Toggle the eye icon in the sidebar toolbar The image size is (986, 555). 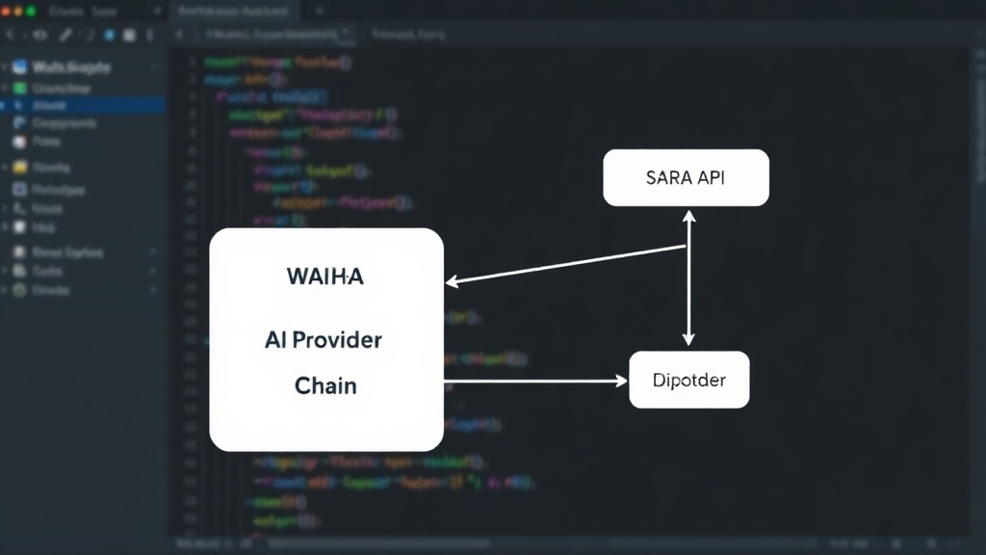point(40,36)
